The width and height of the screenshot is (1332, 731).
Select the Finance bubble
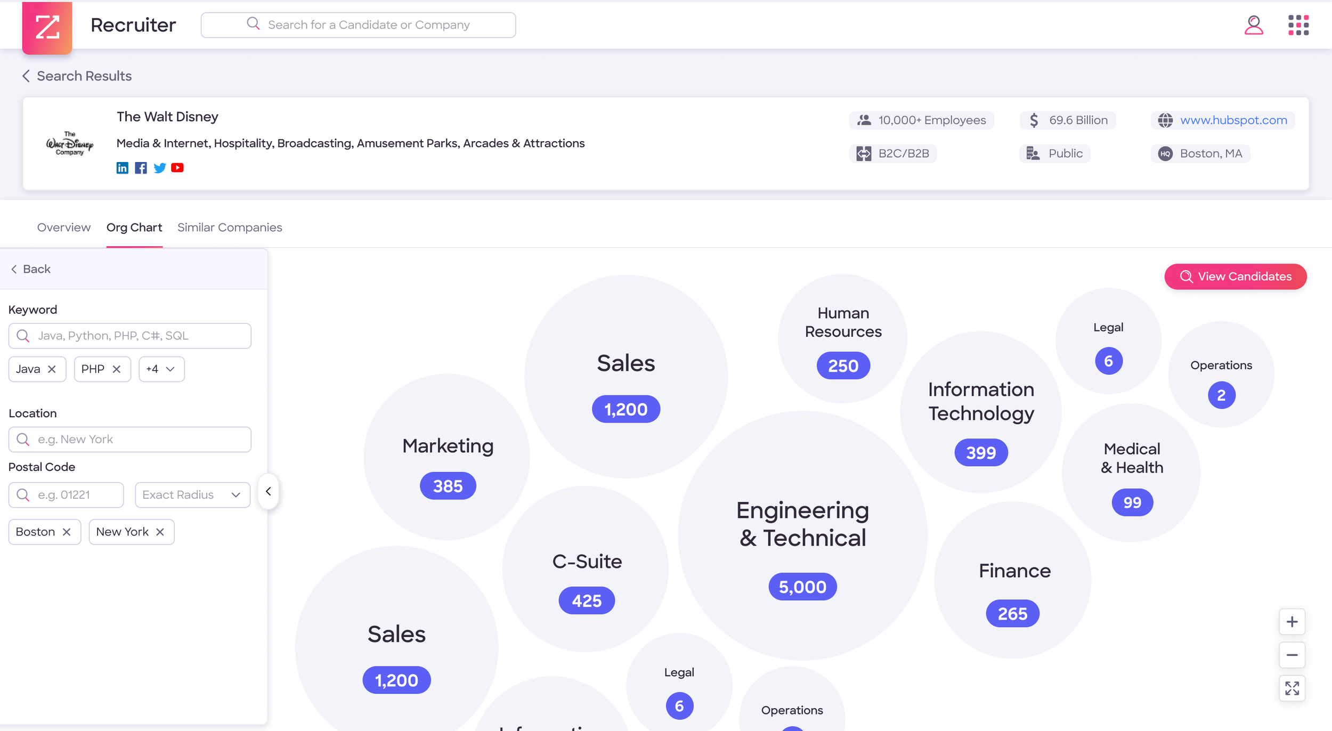[x=1013, y=580]
